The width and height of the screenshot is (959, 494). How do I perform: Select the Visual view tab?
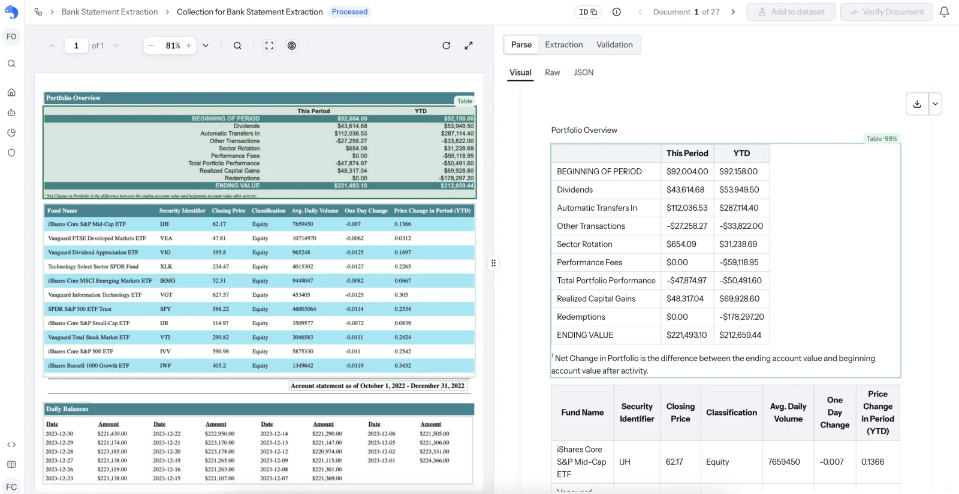point(520,72)
